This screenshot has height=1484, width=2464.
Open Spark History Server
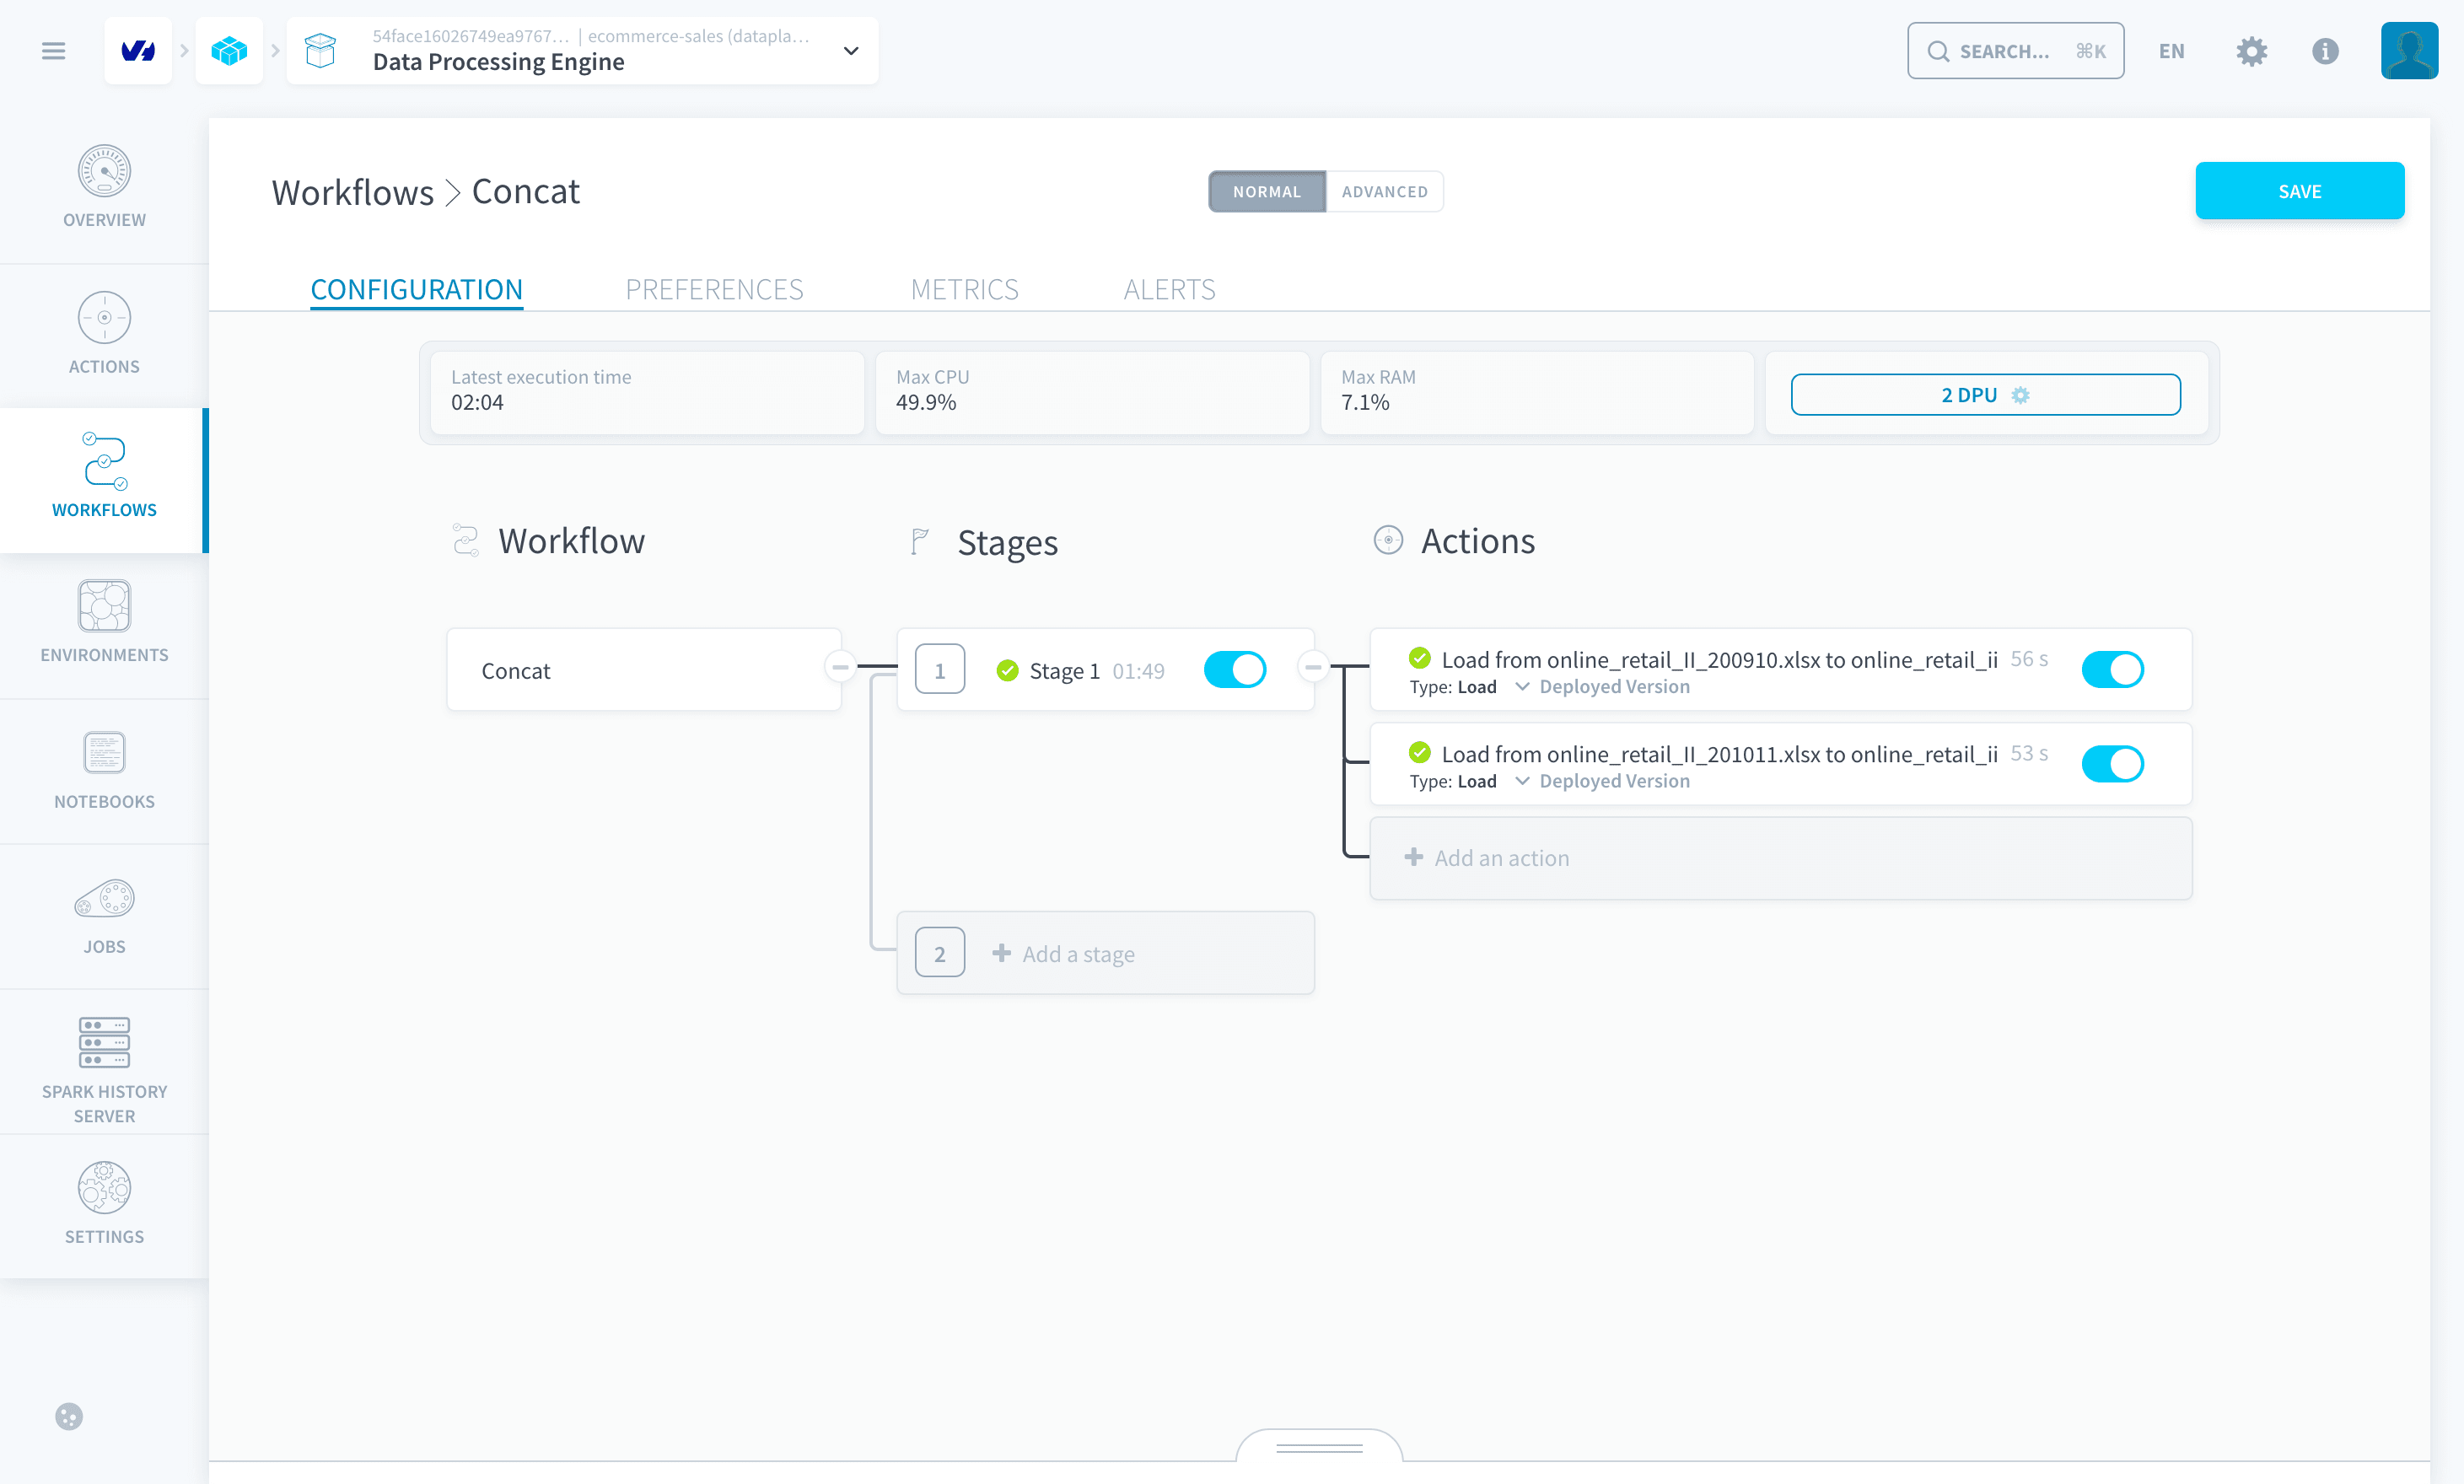coord(104,1068)
